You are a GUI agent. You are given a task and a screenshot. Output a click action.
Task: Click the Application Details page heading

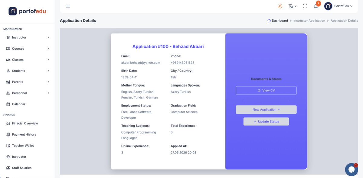pos(78,21)
